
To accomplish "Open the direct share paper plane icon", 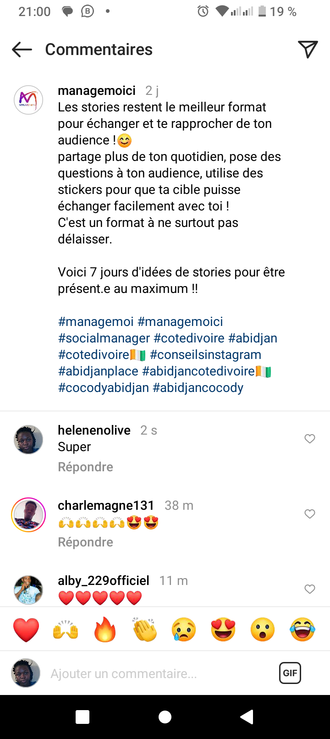I will [308, 49].
